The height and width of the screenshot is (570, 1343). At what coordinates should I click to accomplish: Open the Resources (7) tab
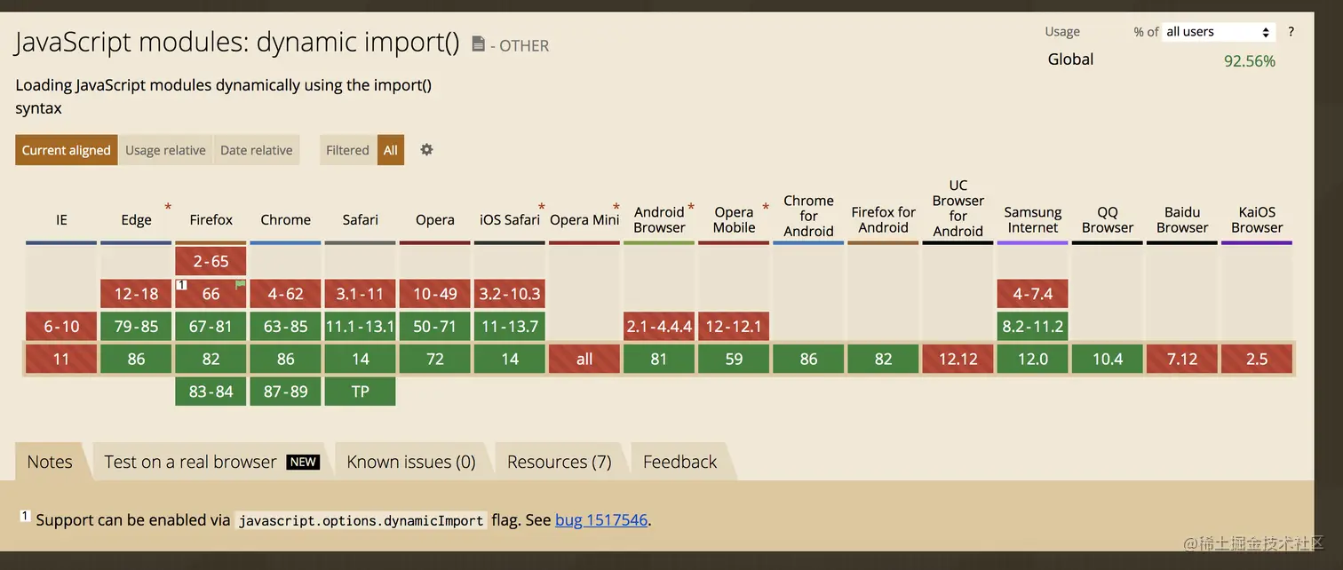coord(560,462)
